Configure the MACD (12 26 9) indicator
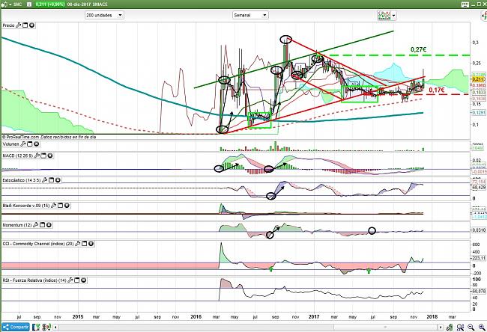This screenshot has width=487, height=332. point(37,156)
